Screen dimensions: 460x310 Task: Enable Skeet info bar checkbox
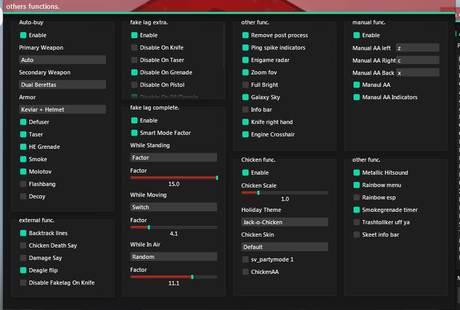tap(357, 235)
